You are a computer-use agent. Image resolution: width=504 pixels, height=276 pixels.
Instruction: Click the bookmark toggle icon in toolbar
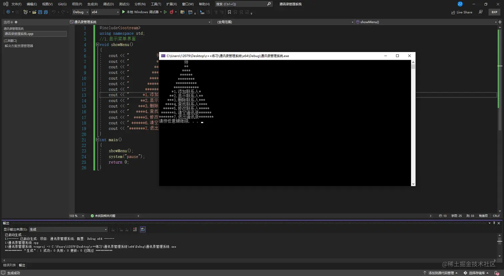coord(229,12)
